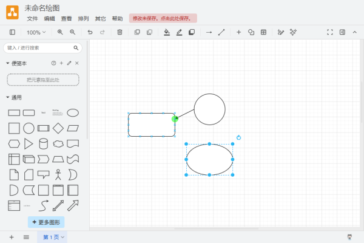Select the circle shape in palette
Image resolution: width=364 pixels, height=243 pixels.
[29, 128]
